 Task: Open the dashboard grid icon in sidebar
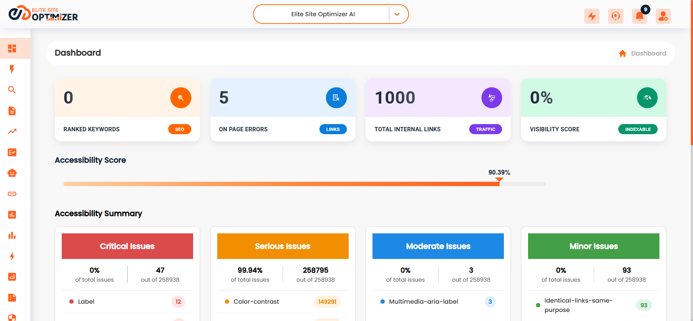12,48
